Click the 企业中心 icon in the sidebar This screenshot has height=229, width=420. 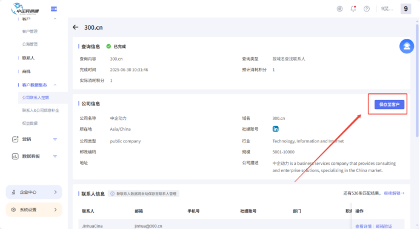click(x=13, y=192)
